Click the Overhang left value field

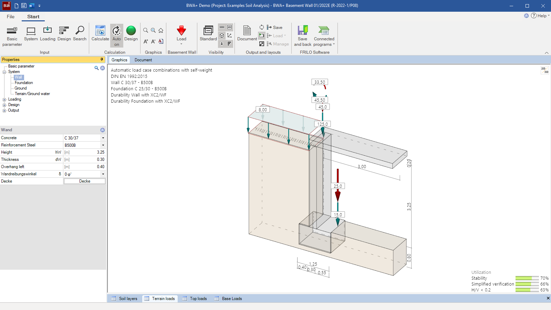(84, 167)
